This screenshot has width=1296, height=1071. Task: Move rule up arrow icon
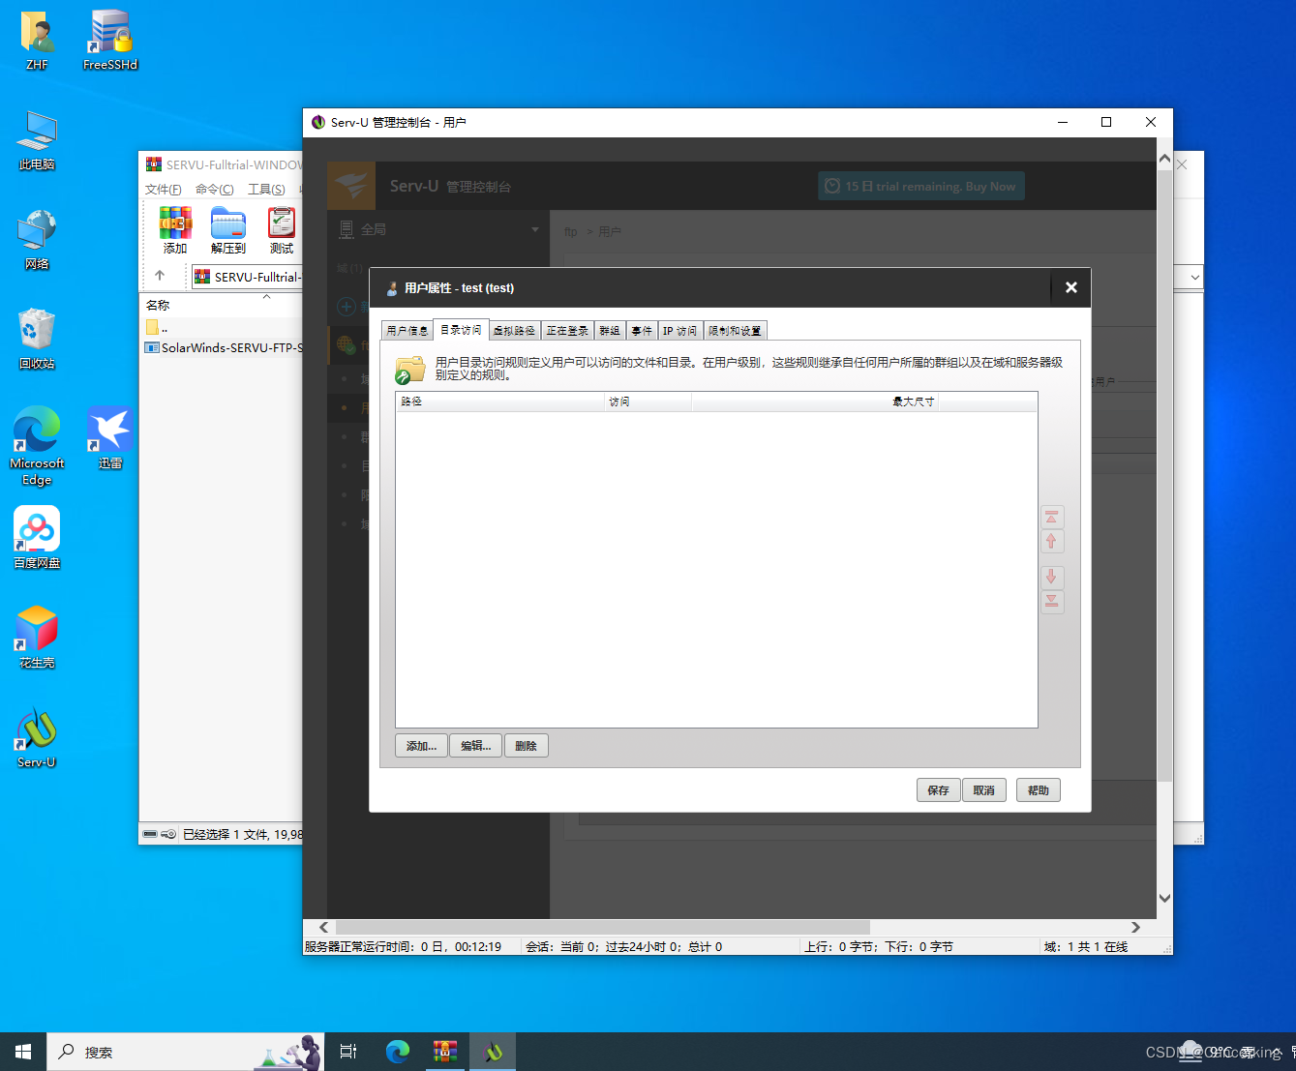(x=1052, y=542)
